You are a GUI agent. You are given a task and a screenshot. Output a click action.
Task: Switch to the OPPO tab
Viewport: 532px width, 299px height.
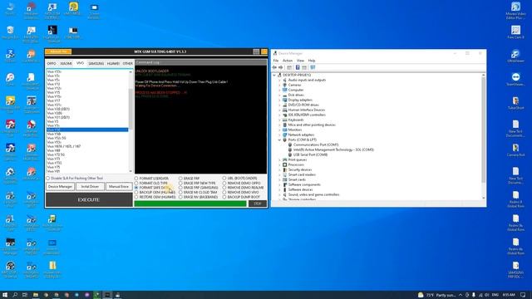[52, 64]
